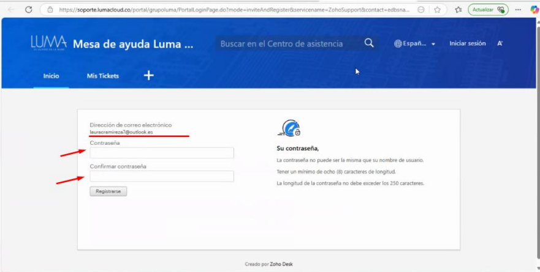The width and height of the screenshot is (540, 272).
Task: Click the font size A' icon
Action: 500,43
